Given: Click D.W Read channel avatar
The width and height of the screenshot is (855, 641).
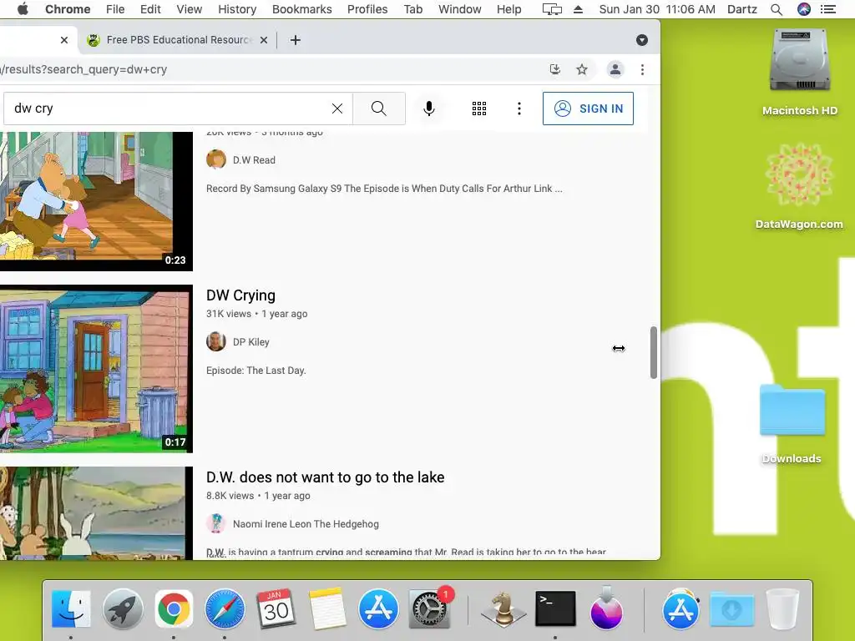Looking at the screenshot, I should tap(216, 159).
